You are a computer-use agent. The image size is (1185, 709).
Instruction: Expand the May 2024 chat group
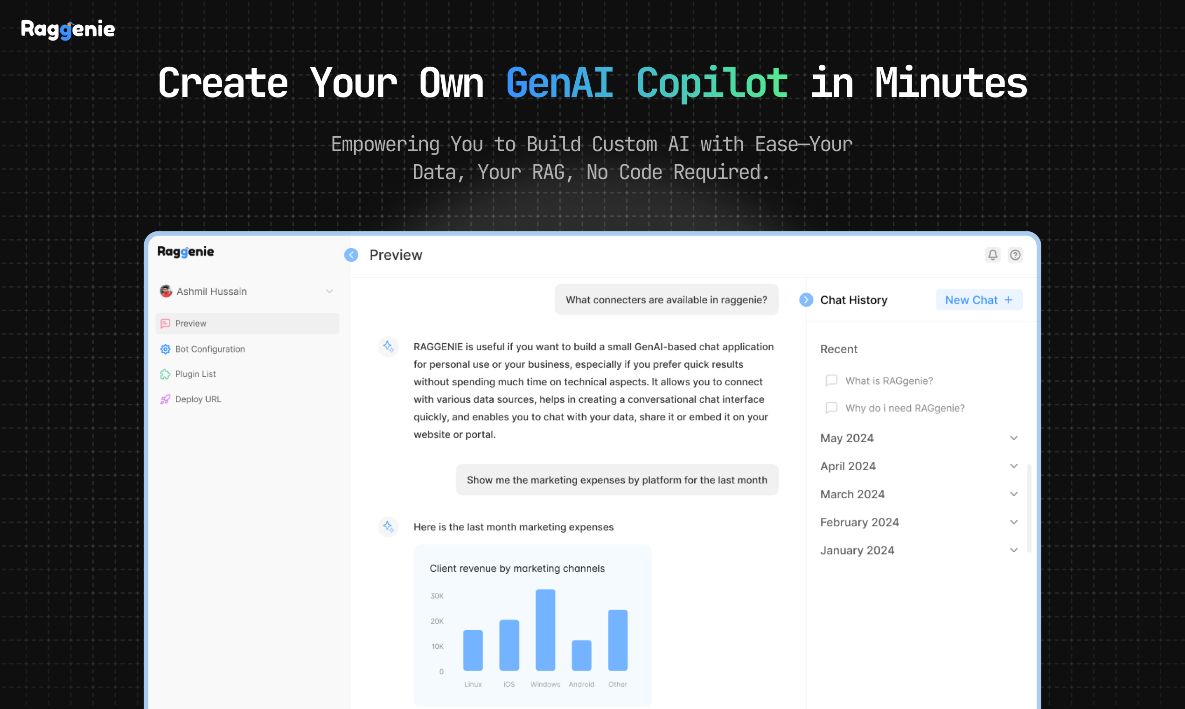(1013, 438)
